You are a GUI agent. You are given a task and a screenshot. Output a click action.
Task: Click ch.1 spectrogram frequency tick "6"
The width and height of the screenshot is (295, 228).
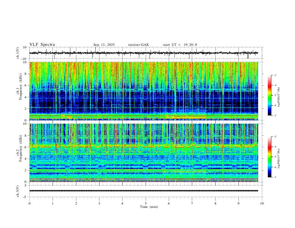pyautogui.click(x=26, y=86)
